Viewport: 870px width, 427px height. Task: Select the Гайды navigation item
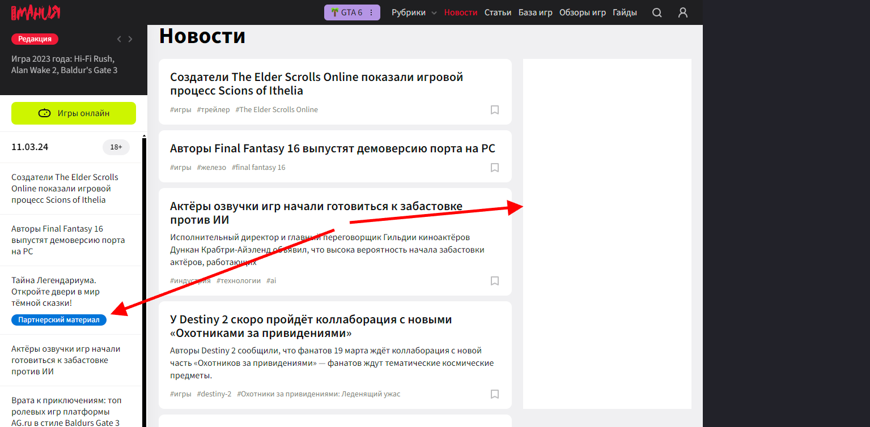[624, 12]
